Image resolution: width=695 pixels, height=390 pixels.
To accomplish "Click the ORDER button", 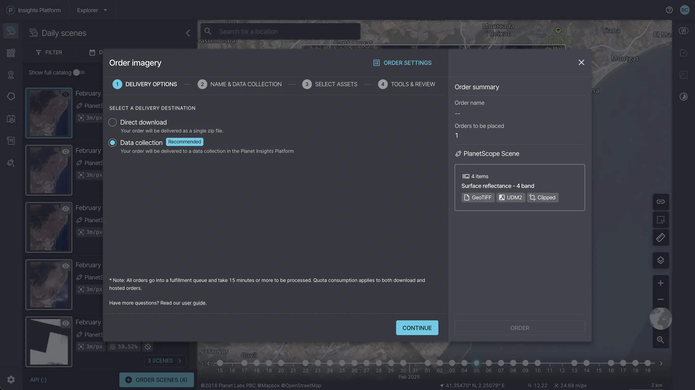I will click(520, 328).
